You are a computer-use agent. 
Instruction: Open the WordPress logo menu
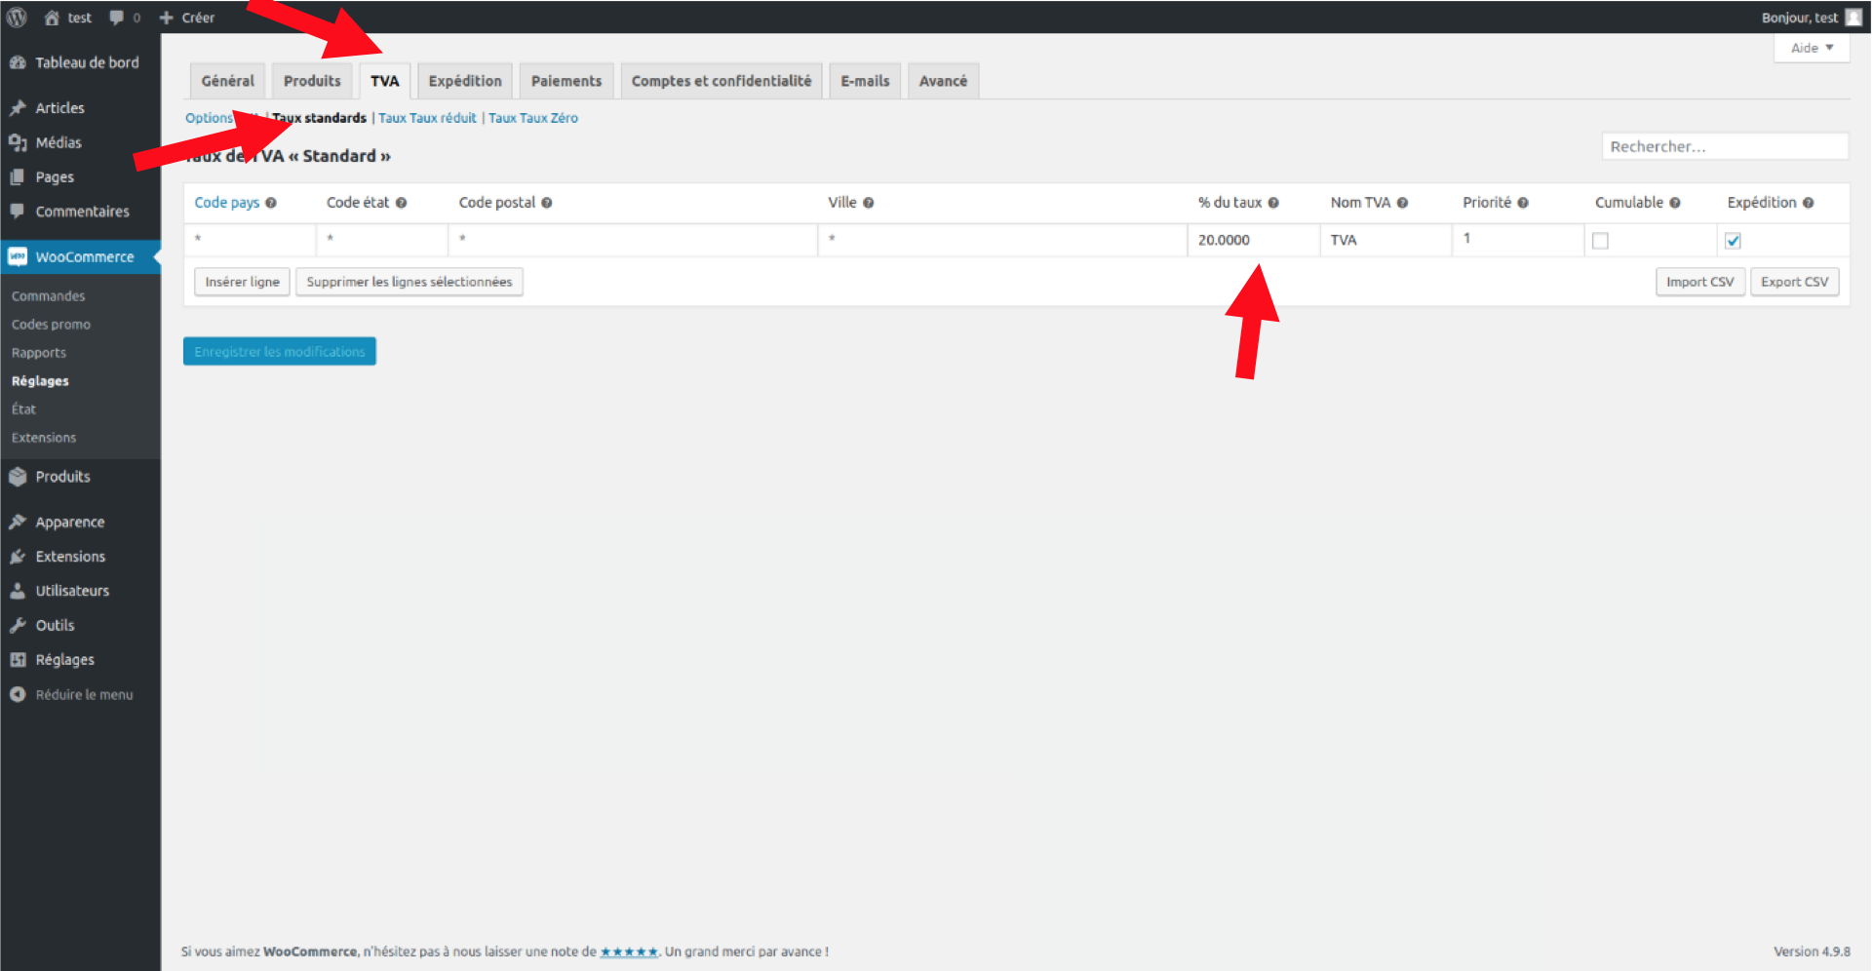point(17,17)
